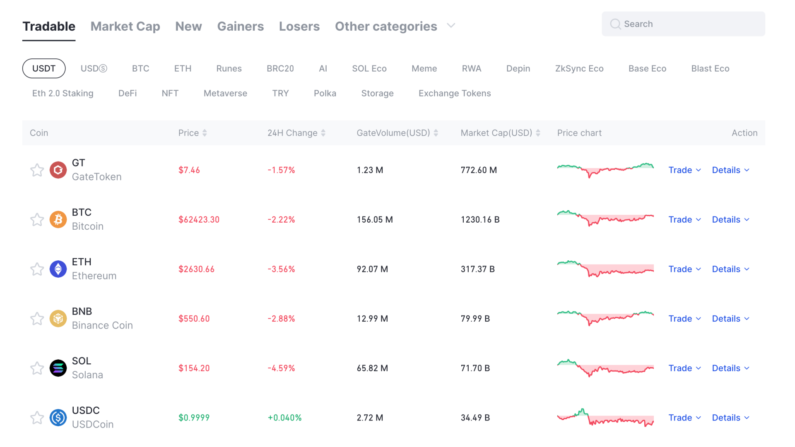Click the search magnifier icon
Viewport: 795px width, 447px height.
pos(615,24)
